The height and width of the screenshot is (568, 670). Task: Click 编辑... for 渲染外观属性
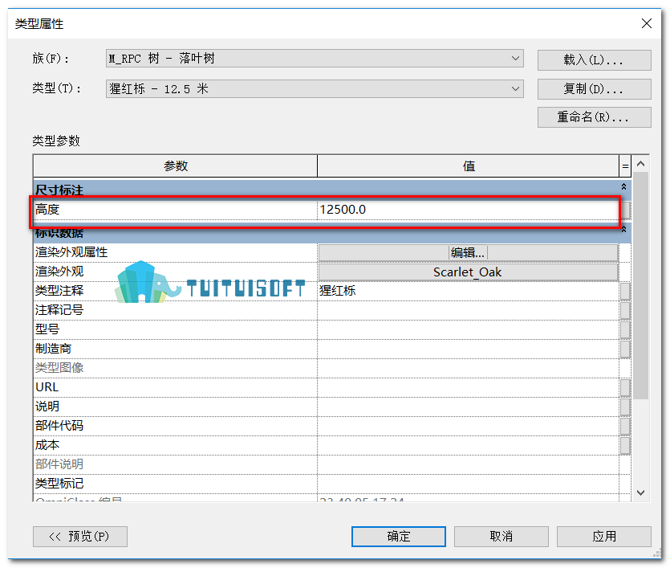click(x=468, y=253)
